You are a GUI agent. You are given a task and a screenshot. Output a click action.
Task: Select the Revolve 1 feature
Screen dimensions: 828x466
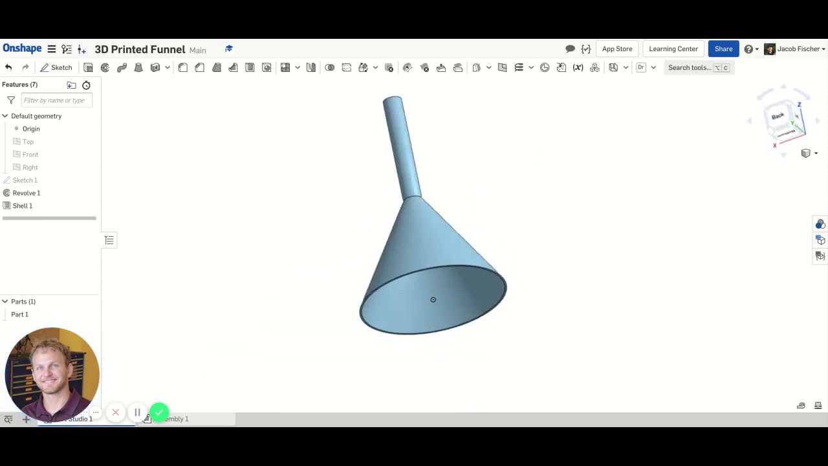(x=27, y=193)
